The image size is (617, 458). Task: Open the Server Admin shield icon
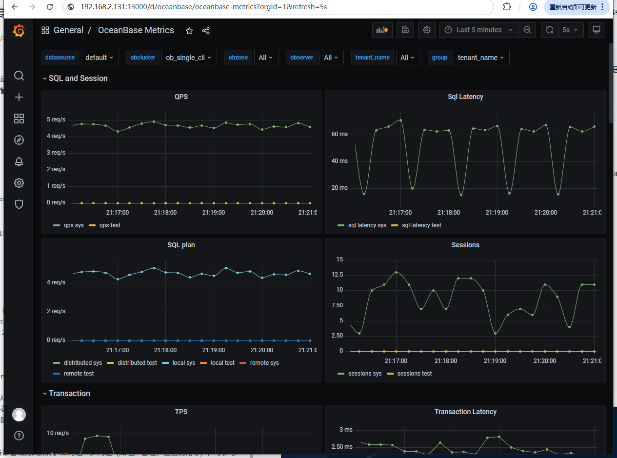[19, 204]
